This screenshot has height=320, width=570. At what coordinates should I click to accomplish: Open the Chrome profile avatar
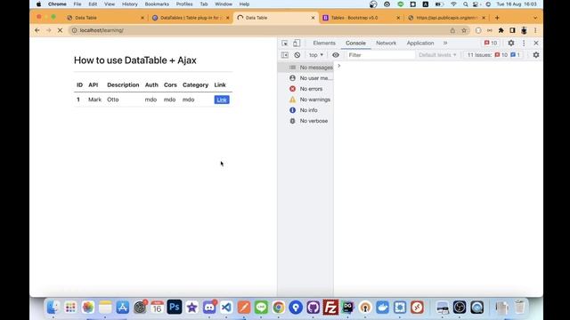(524, 30)
